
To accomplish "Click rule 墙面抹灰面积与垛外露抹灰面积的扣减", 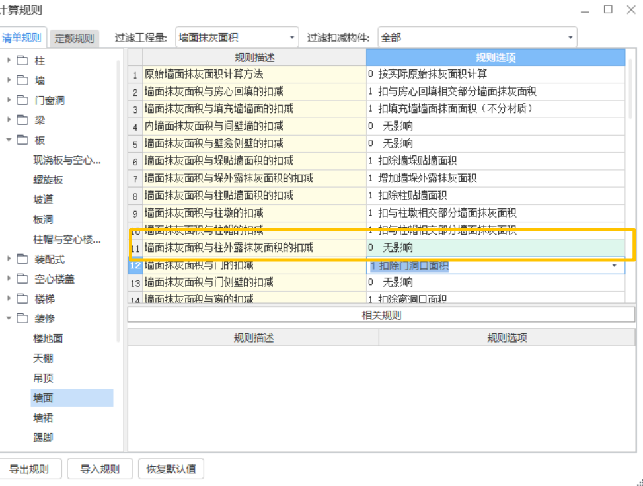I will click(x=254, y=178).
